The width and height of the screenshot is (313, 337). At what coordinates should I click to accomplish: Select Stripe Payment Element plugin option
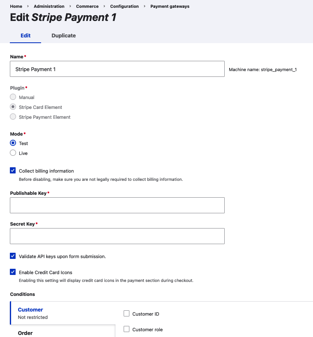click(x=13, y=117)
